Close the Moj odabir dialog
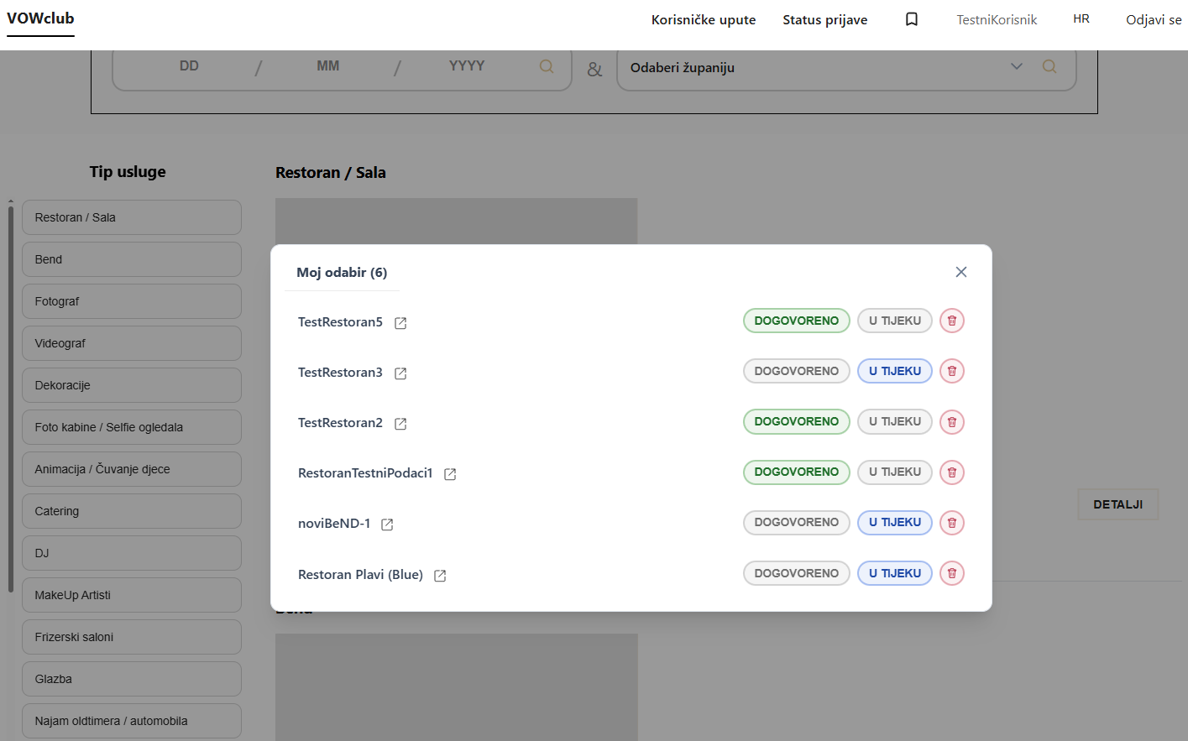 tap(961, 272)
